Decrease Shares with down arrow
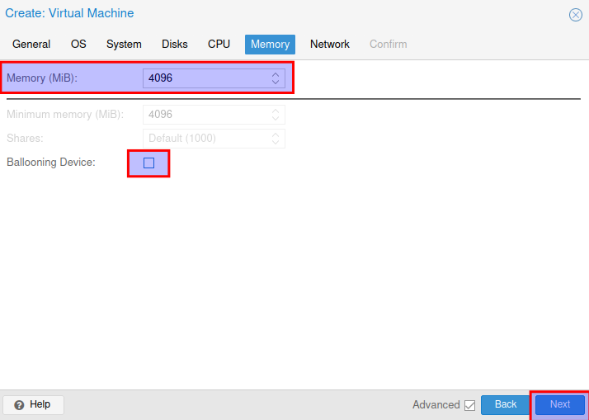The width and height of the screenshot is (589, 420). click(276, 142)
